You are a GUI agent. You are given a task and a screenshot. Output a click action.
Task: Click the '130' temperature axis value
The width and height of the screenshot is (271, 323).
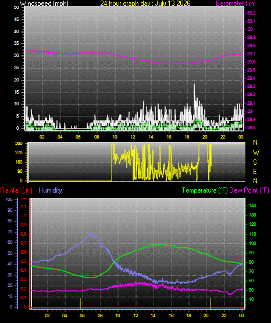(x=252, y=215)
